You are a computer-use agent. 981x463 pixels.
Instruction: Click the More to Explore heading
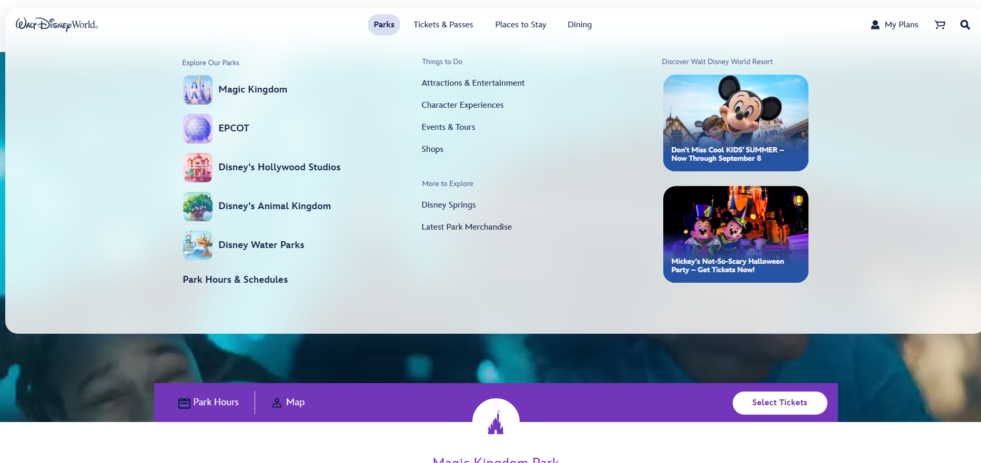coord(448,183)
